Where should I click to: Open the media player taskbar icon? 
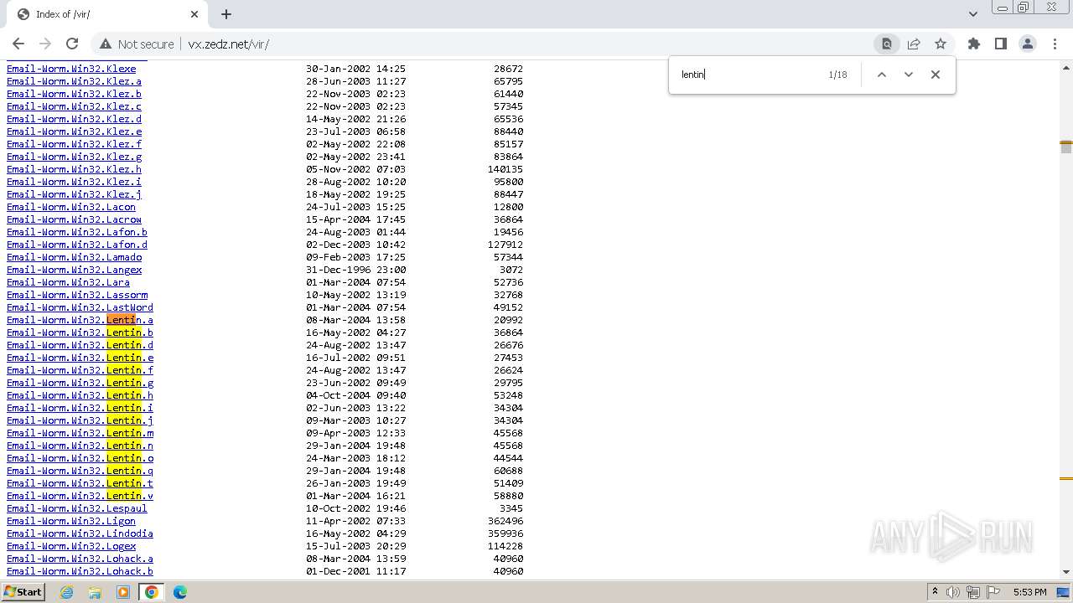coord(123,592)
